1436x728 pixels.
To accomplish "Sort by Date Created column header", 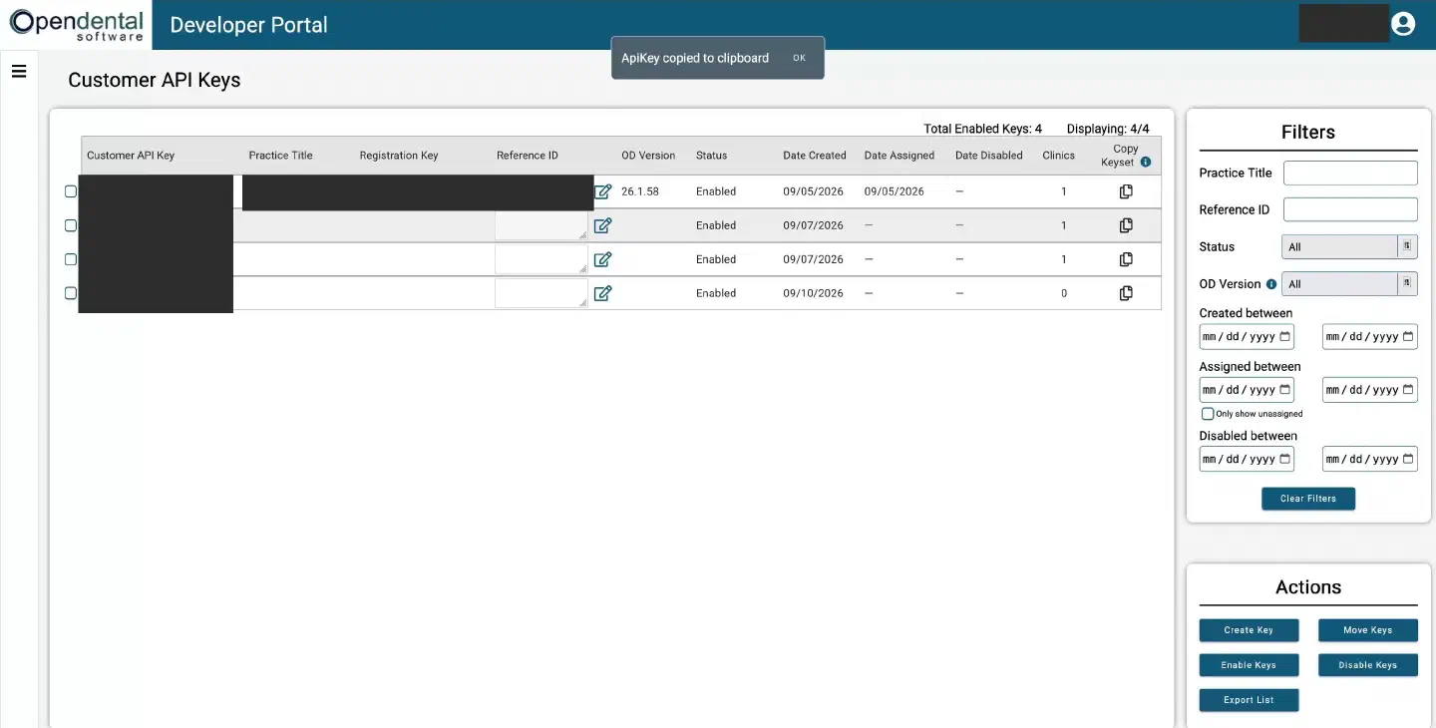I will pyautogui.click(x=815, y=156).
